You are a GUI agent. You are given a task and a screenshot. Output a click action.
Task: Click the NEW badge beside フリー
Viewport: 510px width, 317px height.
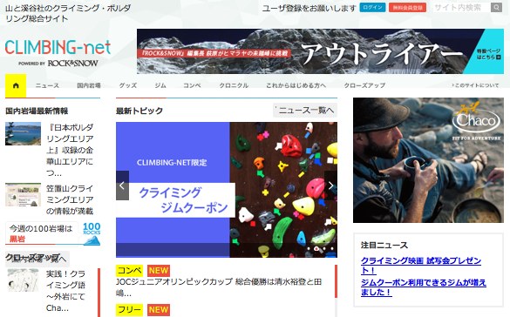pyautogui.click(x=159, y=310)
